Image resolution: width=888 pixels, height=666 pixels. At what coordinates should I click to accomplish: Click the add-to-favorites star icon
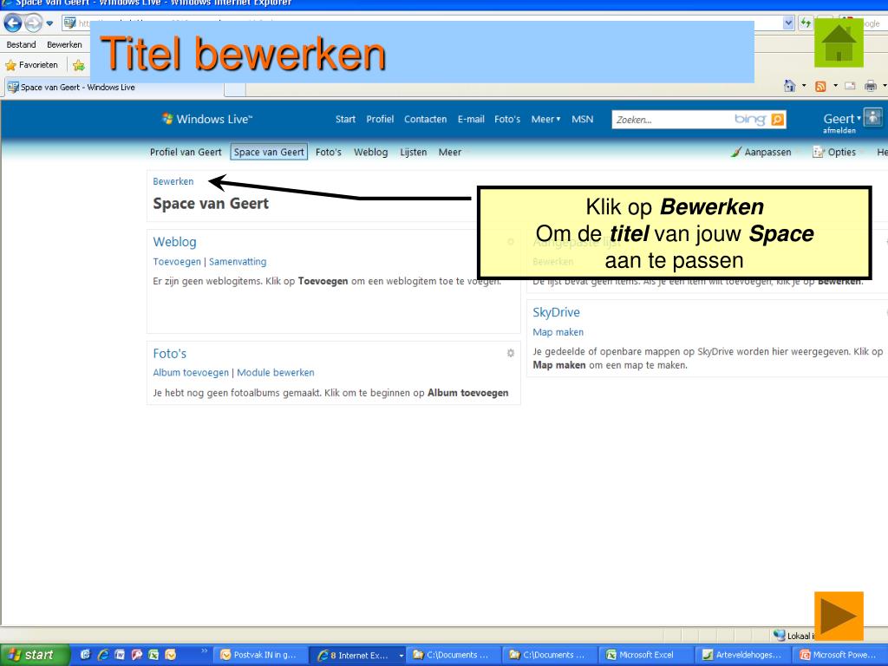(x=79, y=66)
